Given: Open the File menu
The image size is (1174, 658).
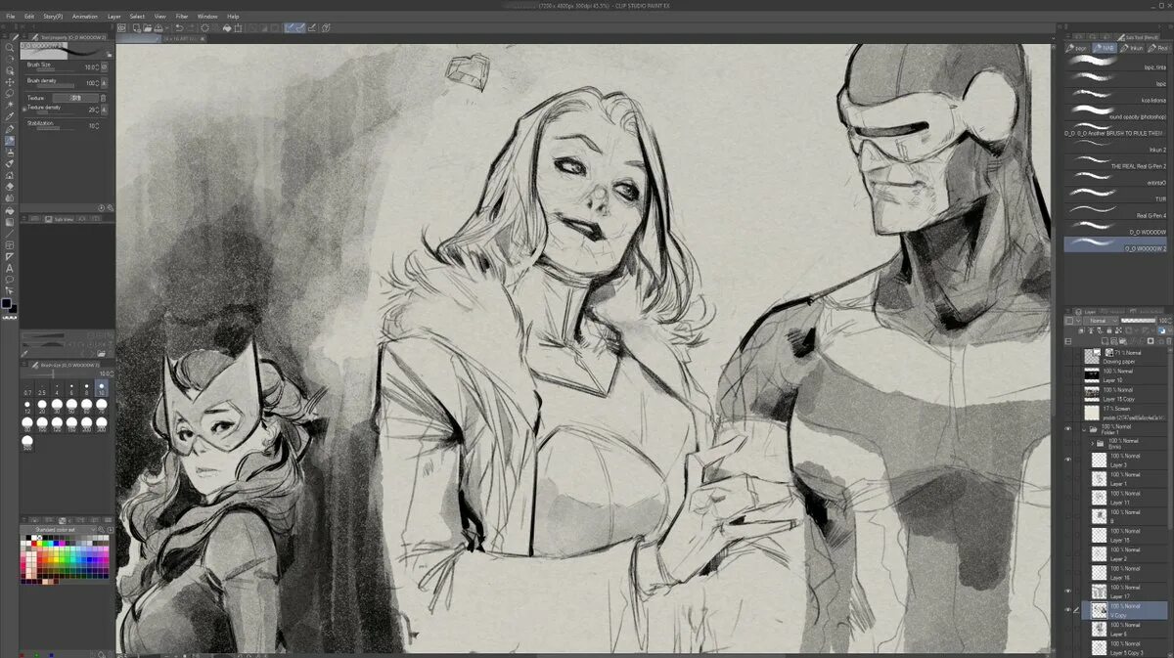Looking at the screenshot, I should pyautogui.click(x=10, y=17).
